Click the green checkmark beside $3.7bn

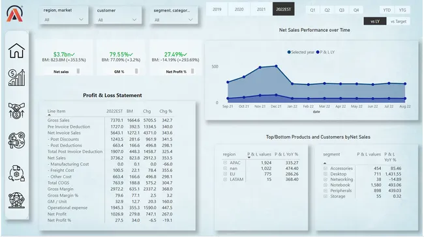(73, 55)
